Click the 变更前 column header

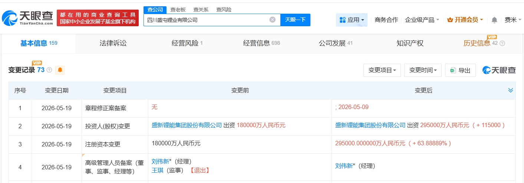click(x=240, y=91)
